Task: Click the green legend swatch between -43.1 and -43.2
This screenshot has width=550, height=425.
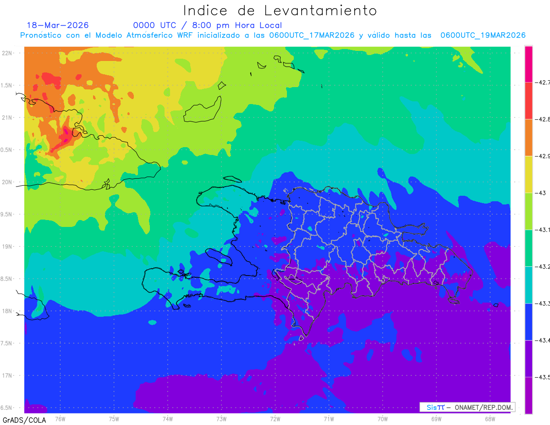Action: 528,248
